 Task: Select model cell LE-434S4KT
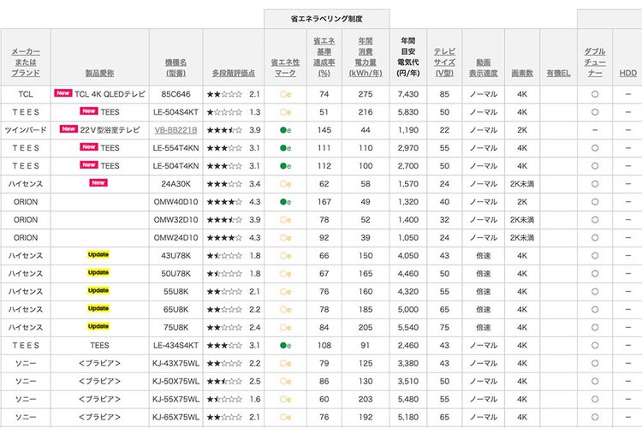click(175, 346)
